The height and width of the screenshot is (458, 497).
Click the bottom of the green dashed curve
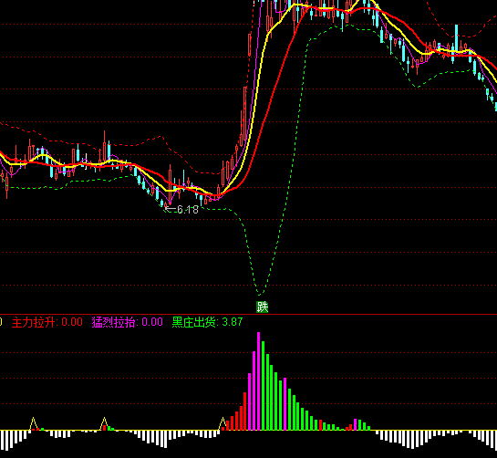[x=261, y=294]
